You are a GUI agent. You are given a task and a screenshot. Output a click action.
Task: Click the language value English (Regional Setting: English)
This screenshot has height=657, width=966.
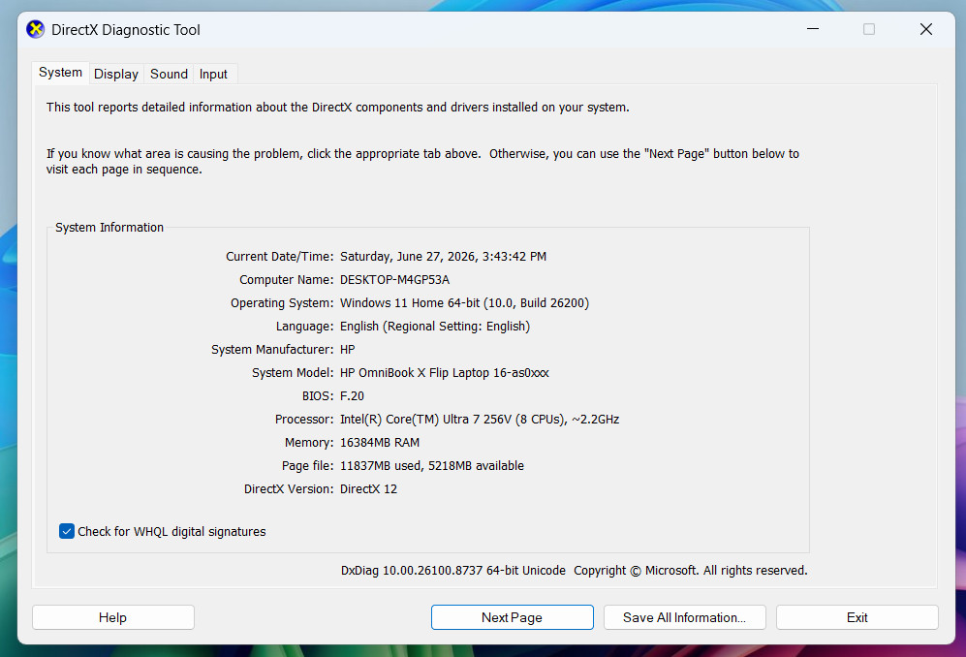[x=435, y=327]
